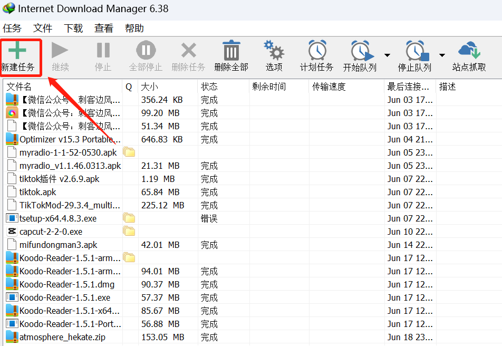The height and width of the screenshot is (346, 502).
Task: Click the 225.12 MB size cell
Action: coord(162,205)
